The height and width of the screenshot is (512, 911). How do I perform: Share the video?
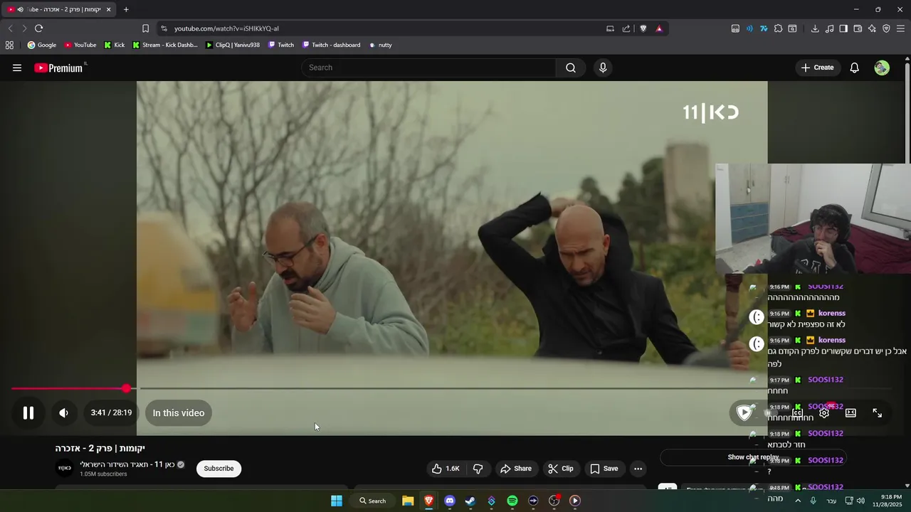pyautogui.click(x=516, y=469)
